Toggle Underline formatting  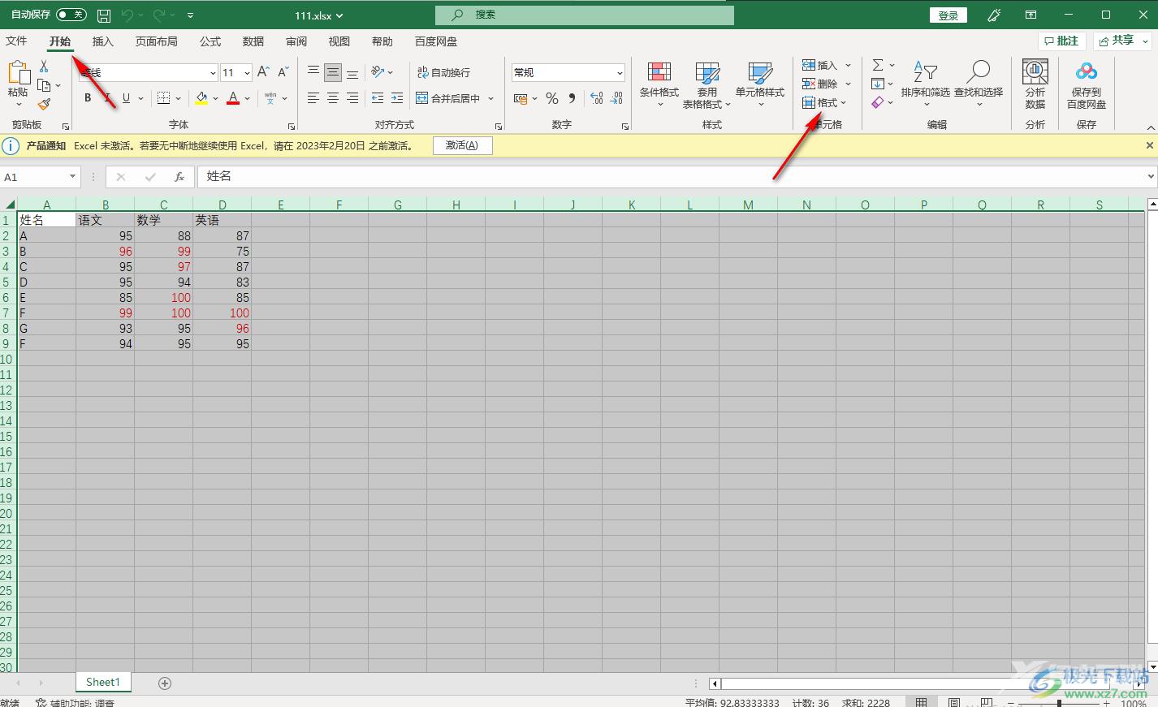click(x=126, y=98)
